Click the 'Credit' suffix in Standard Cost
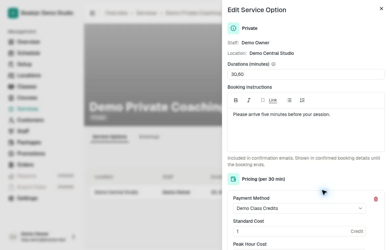This screenshot has height=250, width=390. pyautogui.click(x=357, y=231)
